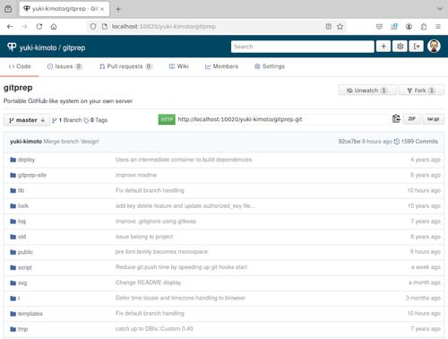
Task: Click yuki-kimoto author name in commit row
Action: (x=26, y=142)
